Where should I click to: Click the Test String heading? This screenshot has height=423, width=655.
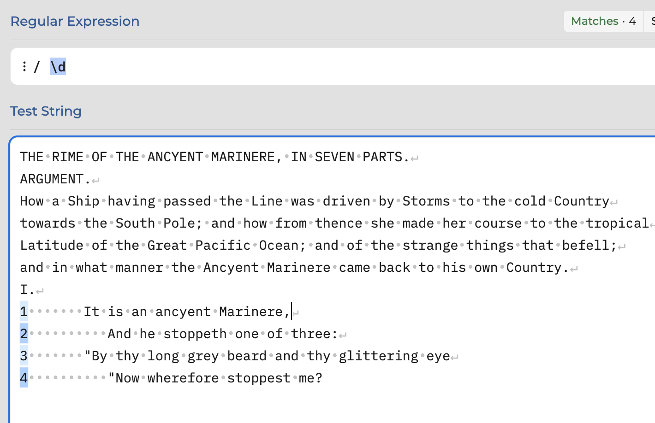pos(46,111)
